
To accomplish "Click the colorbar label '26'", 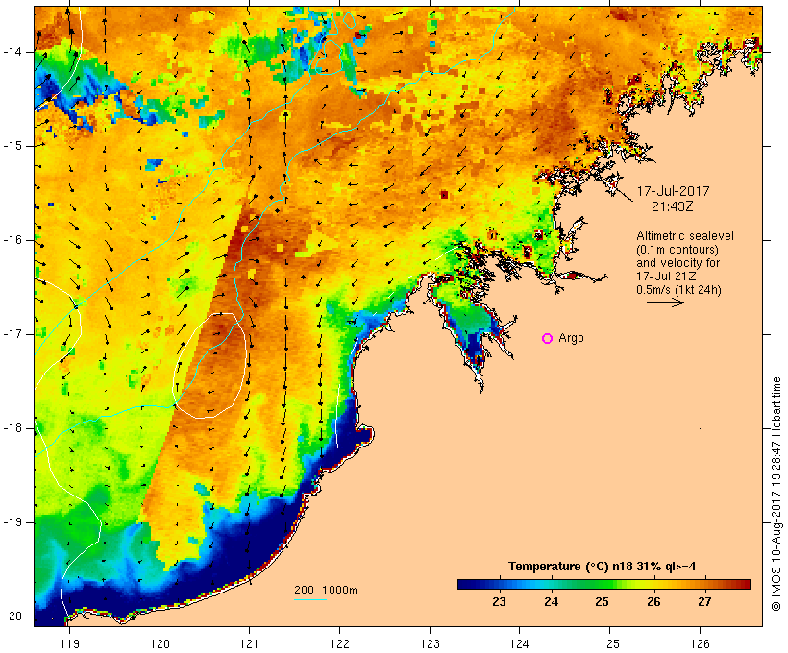I will point(653,602).
